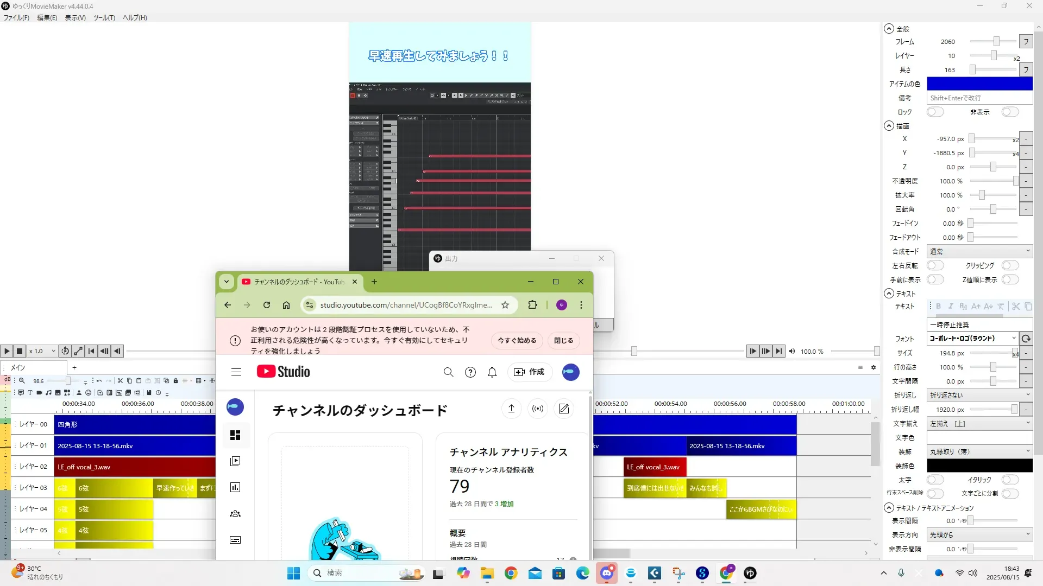The width and height of the screenshot is (1043, 586).
Task: Click the cut (scissors) icon in timeline toolbar
Action: coord(121,381)
